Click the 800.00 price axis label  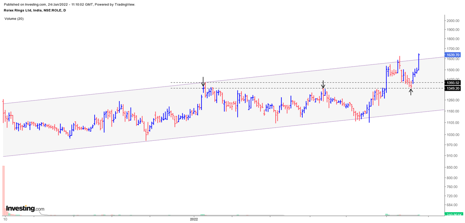click(x=453, y=178)
